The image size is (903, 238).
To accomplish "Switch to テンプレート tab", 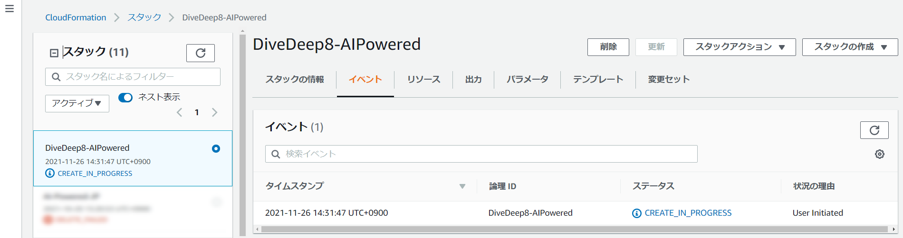I will pyautogui.click(x=598, y=79).
